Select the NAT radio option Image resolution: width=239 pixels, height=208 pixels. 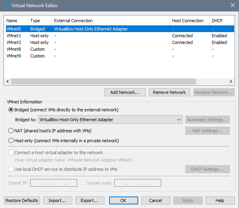pyautogui.click(x=11, y=130)
